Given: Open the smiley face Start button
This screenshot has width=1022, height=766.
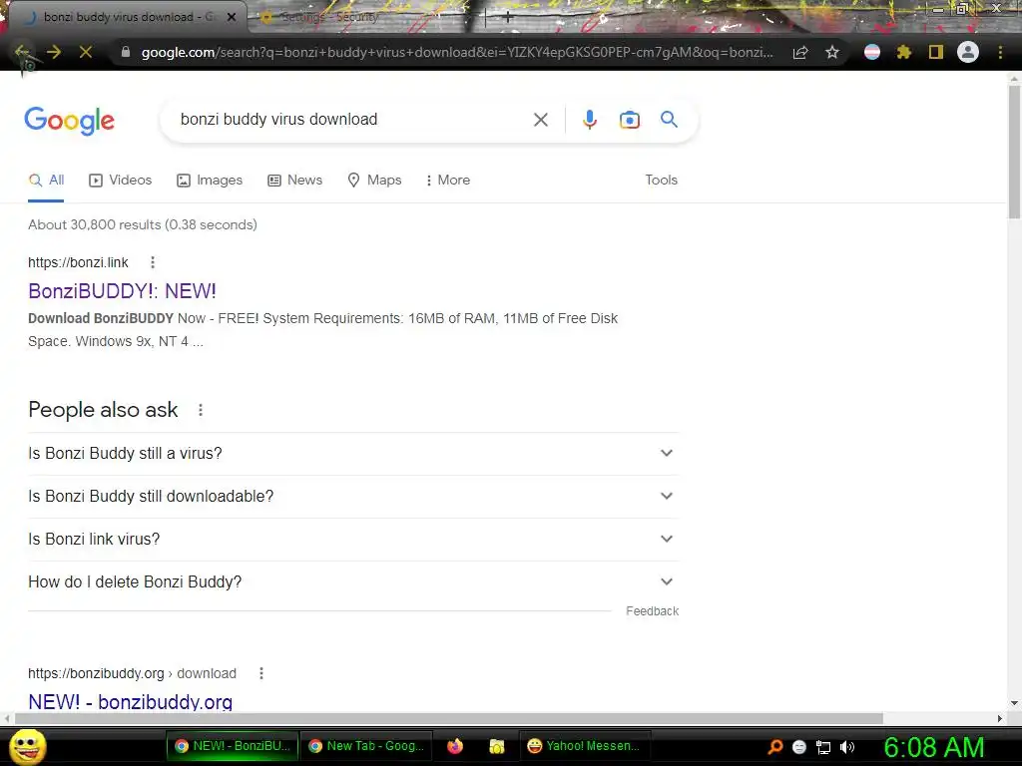Looking at the screenshot, I should [x=28, y=746].
